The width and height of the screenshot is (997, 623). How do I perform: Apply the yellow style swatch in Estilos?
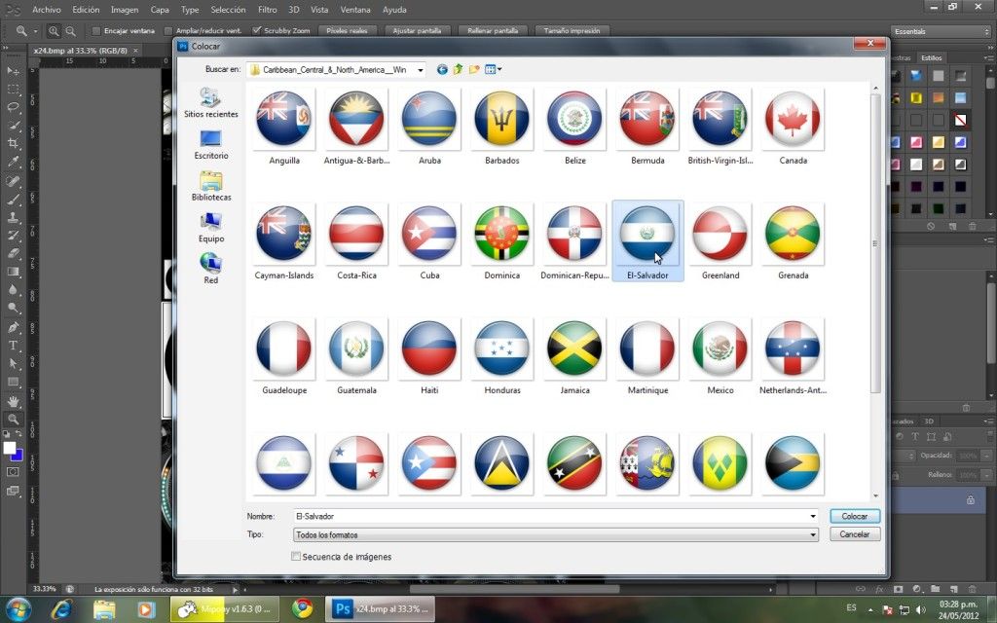916,98
